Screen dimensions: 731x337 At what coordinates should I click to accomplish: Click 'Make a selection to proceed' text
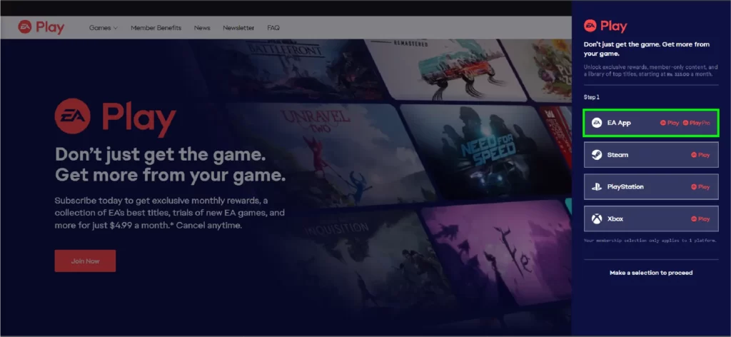tap(651, 273)
